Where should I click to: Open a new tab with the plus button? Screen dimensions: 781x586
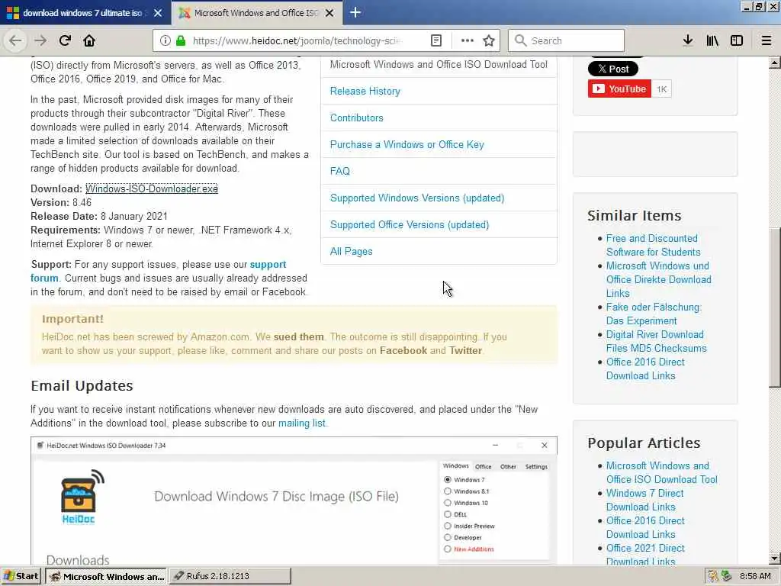[355, 12]
